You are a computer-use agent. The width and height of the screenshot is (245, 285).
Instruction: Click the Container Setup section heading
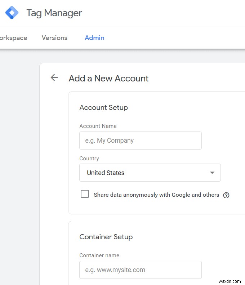click(x=106, y=237)
